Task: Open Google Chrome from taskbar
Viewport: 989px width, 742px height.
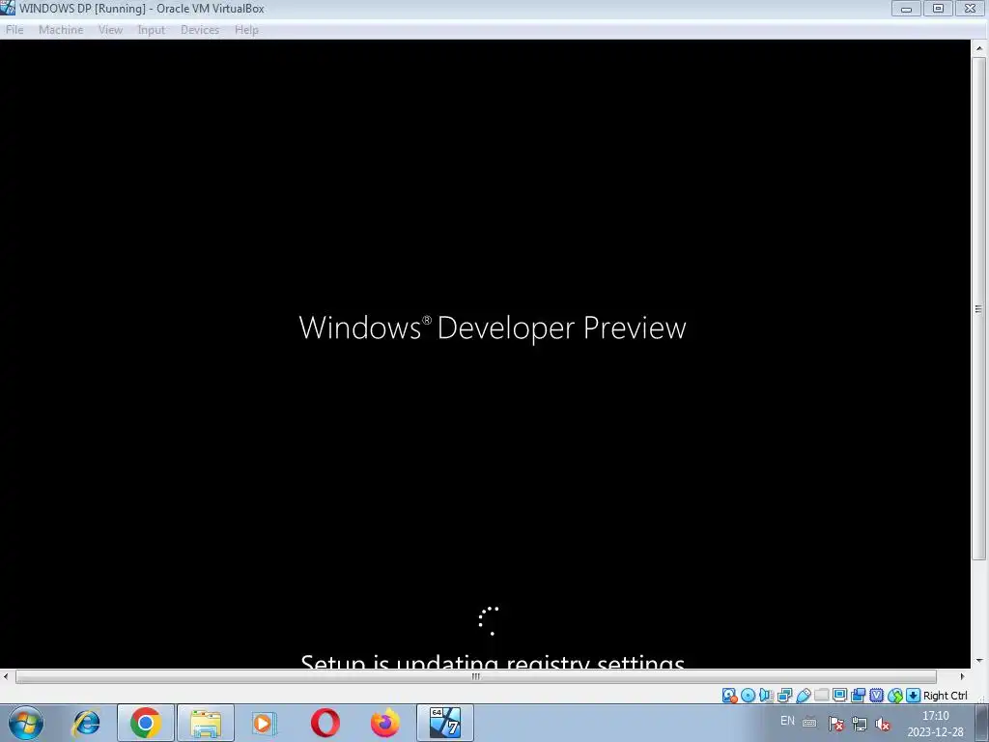Action: [x=146, y=723]
